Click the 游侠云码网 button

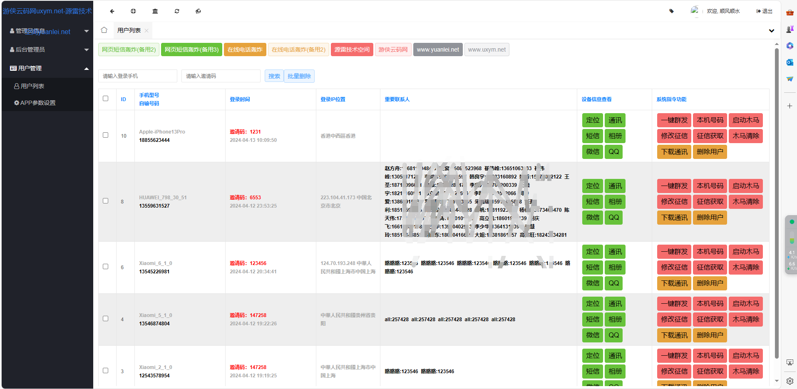(x=393, y=50)
